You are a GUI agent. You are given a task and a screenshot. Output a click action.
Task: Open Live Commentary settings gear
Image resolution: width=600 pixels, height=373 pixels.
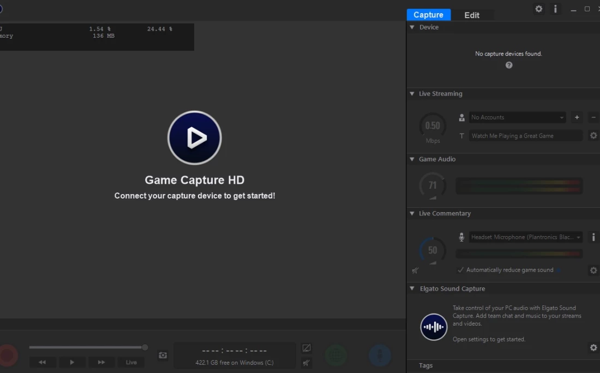[x=593, y=270]
